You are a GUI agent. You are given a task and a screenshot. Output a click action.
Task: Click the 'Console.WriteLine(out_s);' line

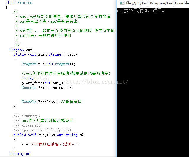[x=47, y=88]
